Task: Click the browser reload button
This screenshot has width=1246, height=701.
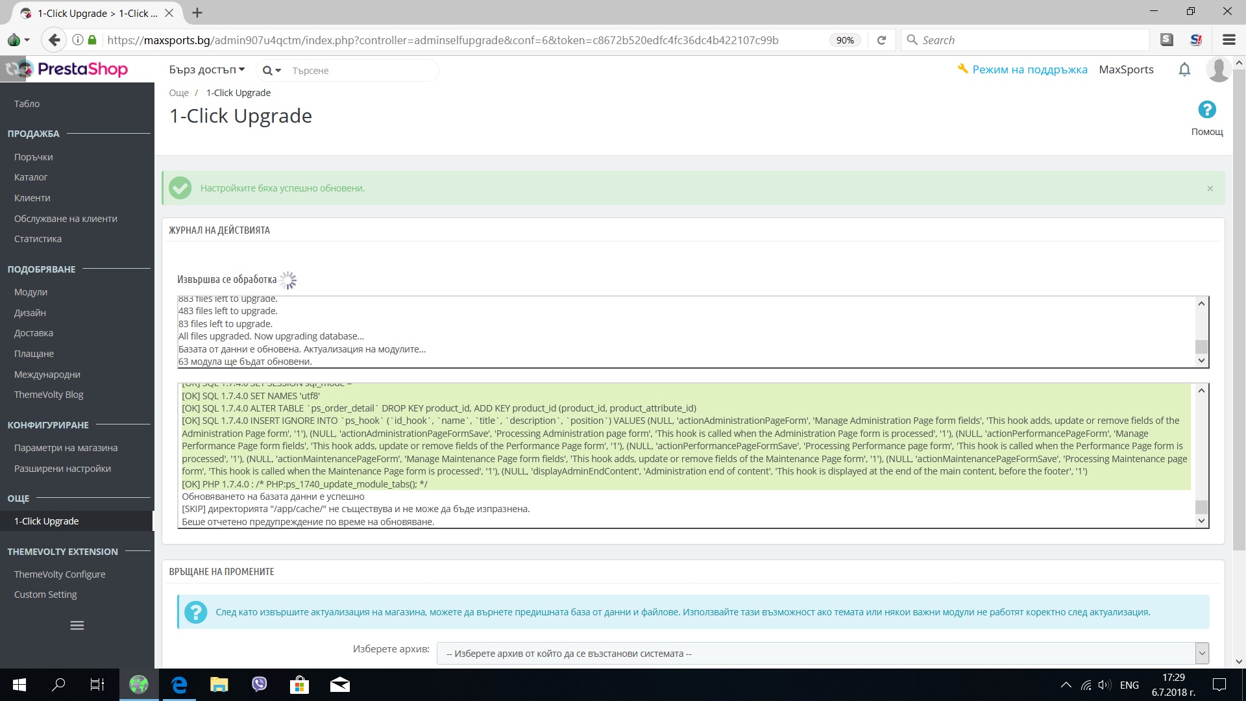Action: [x=881, y=40]
